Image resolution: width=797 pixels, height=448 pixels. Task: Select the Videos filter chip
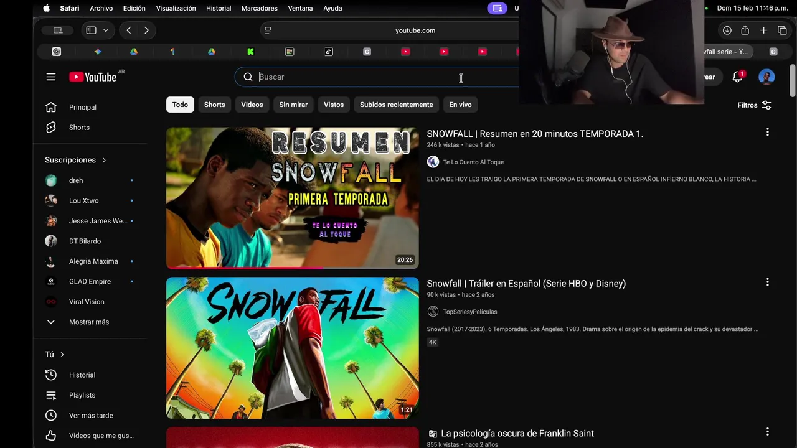(x=252, y=105)
